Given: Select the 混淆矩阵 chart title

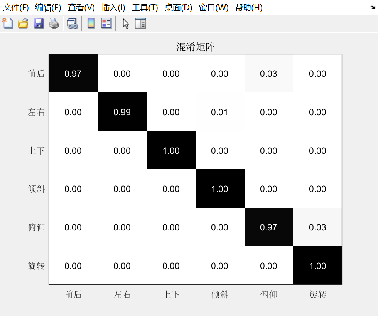Looking at the screenshot, I should click(196, 47).
